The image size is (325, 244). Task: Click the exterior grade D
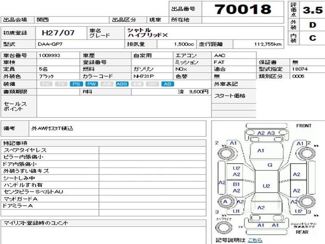click(x=312, y=25)
